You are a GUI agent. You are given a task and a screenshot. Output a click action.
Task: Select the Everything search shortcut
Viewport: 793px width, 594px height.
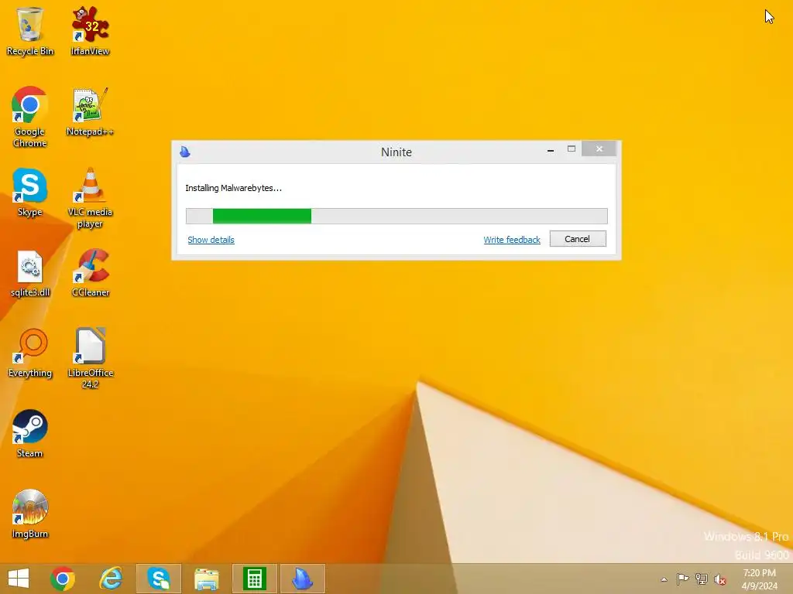[x=30, y=353]
